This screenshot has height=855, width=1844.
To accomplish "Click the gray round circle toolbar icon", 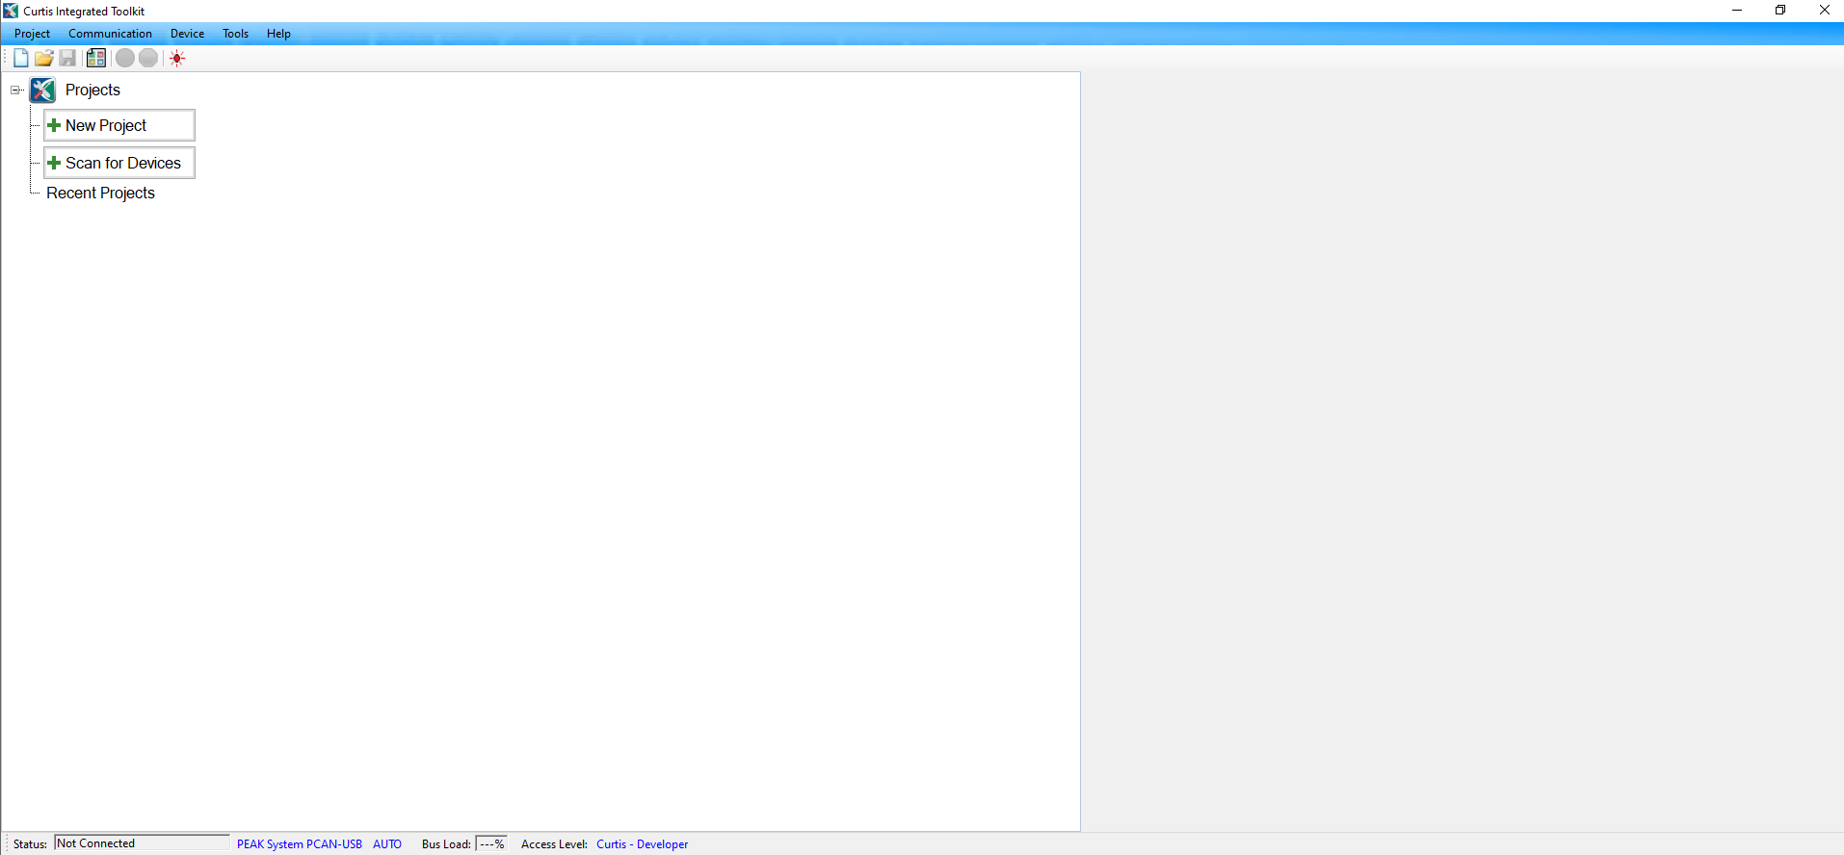I will (125, 58).
